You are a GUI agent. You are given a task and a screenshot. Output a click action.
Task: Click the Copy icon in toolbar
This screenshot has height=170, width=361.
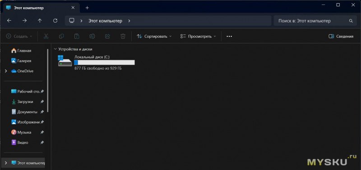[x=61, y=36]
